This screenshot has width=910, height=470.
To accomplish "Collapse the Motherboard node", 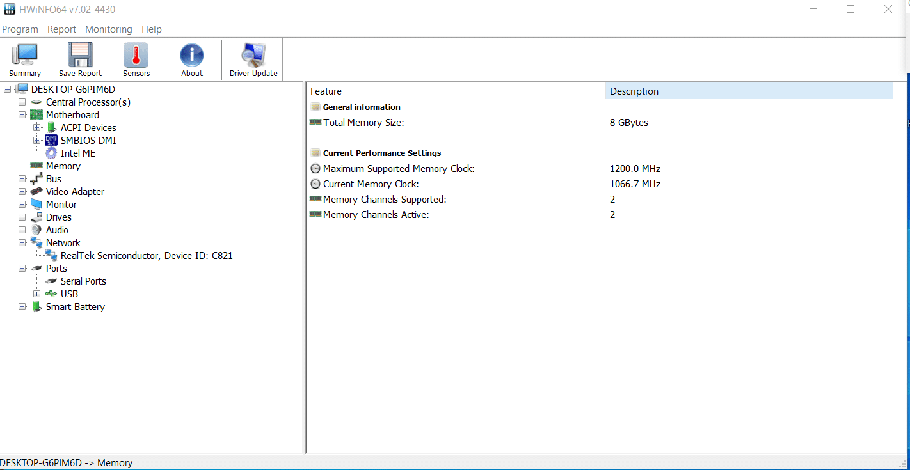I will point(22,114).
